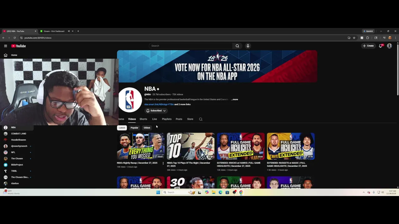Show hidden system tray icons

pyautogui.click(x=363, y=192)
